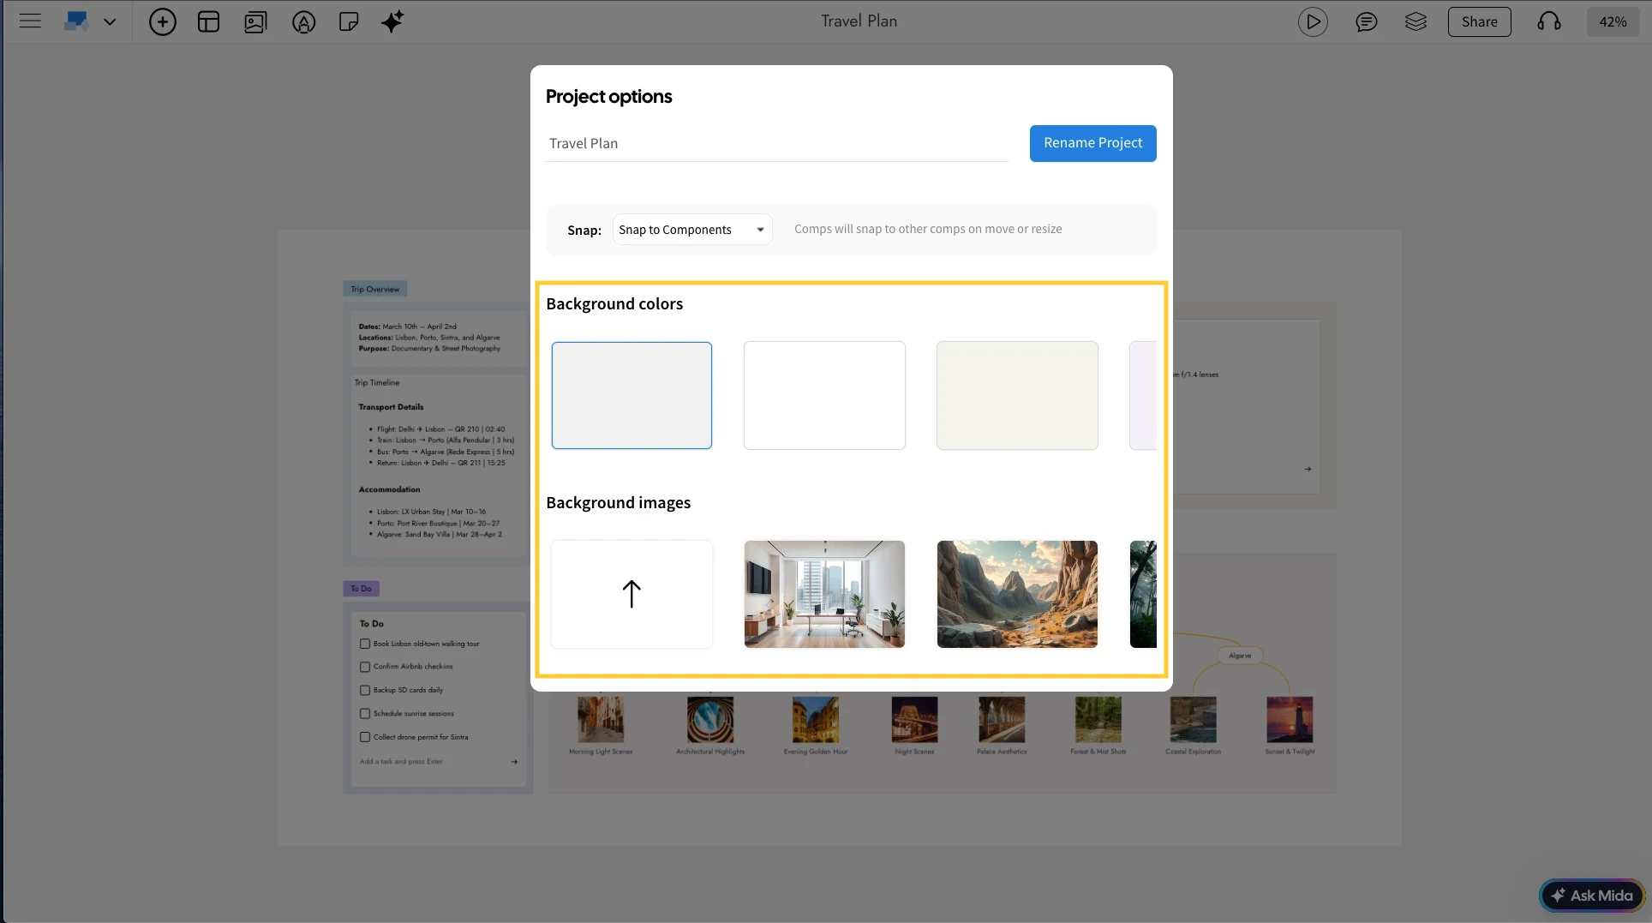Add a sticky note using its toolbar icon
The height and width of the screenshot is (923, 1652).
click(349, 21)
